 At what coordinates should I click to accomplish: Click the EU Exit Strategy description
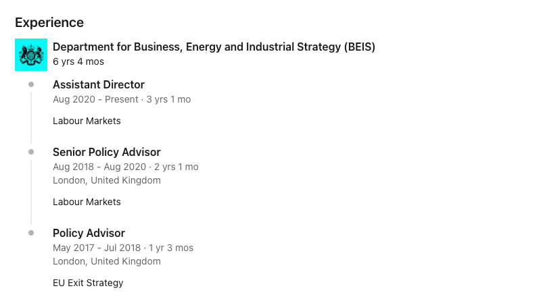(88, 283)
